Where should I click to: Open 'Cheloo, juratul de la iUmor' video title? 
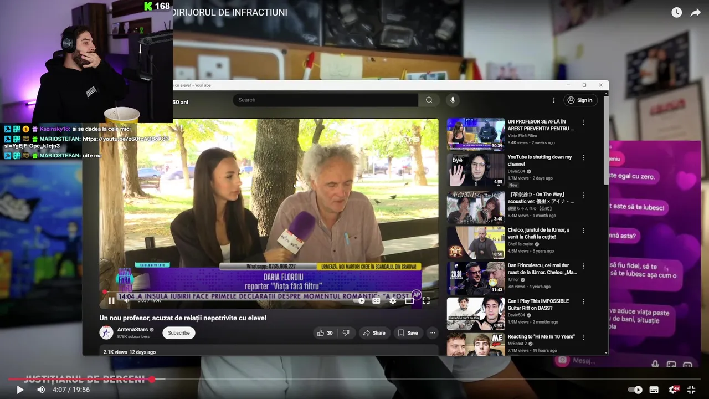[538, 233]
